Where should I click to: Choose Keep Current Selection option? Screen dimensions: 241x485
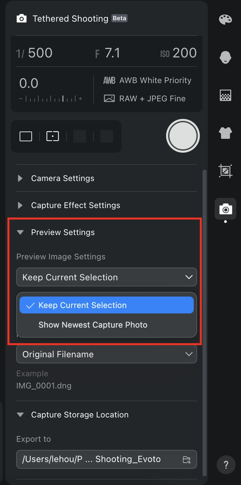pyautogui.click(x=106, y=305)
